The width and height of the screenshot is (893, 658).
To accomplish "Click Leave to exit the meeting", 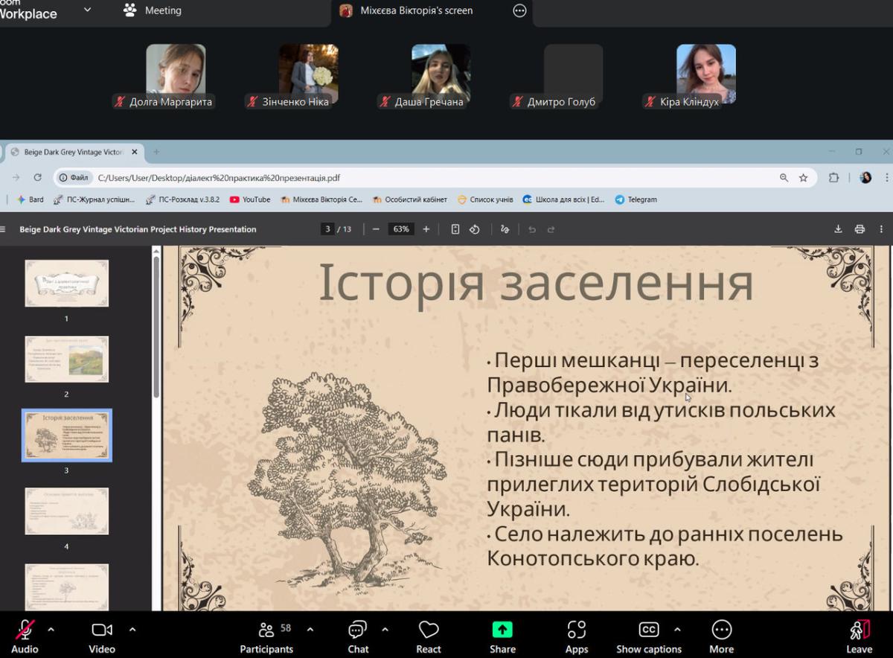I will click(859, 636).
